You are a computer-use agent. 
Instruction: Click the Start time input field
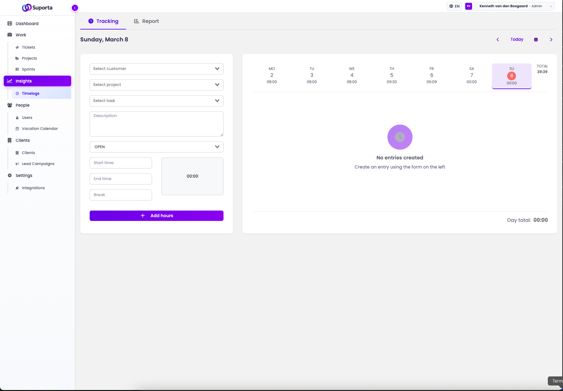tap(121, 163)
